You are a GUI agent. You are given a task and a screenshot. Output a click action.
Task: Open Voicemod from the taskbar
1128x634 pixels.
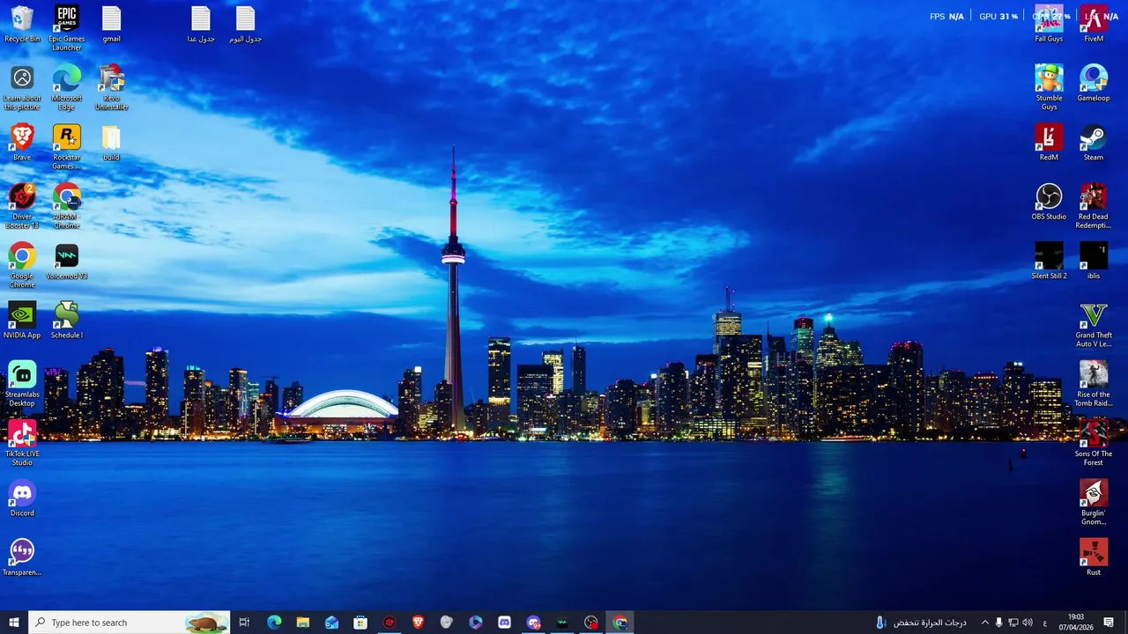click(562, 623)
